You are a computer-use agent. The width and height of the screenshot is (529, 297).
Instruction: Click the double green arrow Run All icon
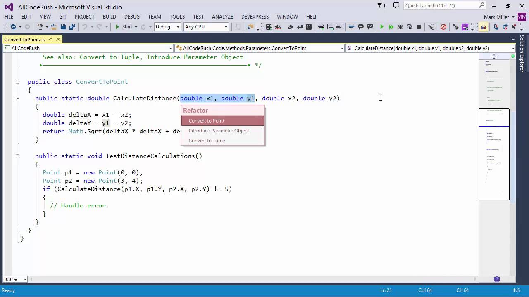click(391, 27)
